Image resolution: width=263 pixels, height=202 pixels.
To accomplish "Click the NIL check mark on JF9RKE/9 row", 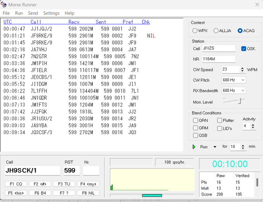I will point(151,36).
